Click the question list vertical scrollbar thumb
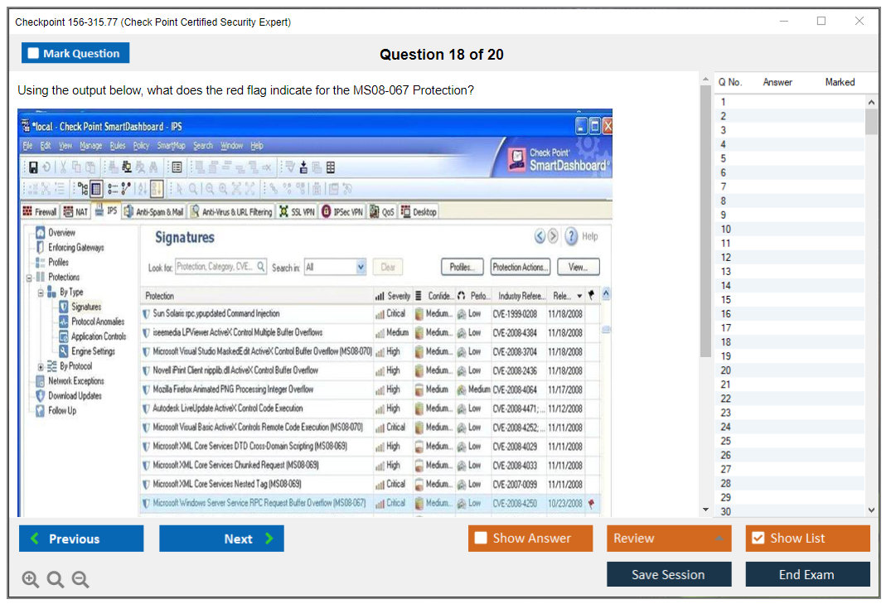The width and height of the screenshot is (891, 609). (x=871, y=121)
